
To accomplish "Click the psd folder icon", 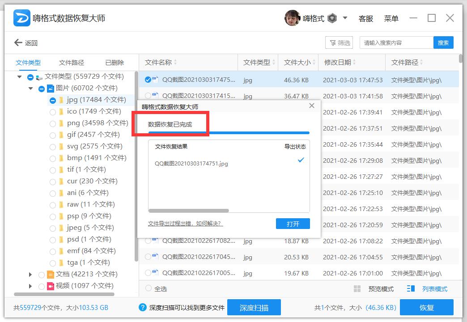I will click(61, 240).
